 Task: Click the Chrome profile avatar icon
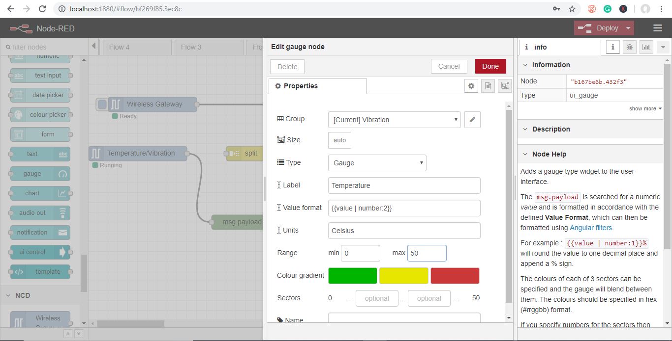click(645, 9)
